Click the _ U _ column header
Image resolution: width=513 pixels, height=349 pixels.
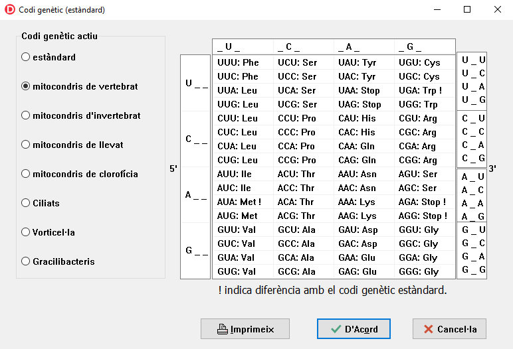point(229,46)
